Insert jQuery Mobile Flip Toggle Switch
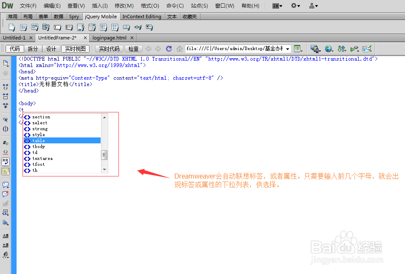This screenshot has width=405, height=274. (149, 27)
